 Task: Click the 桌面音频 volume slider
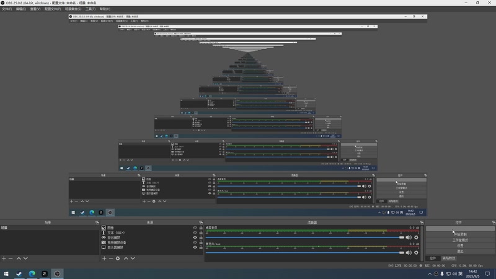(x=305, y=237)
